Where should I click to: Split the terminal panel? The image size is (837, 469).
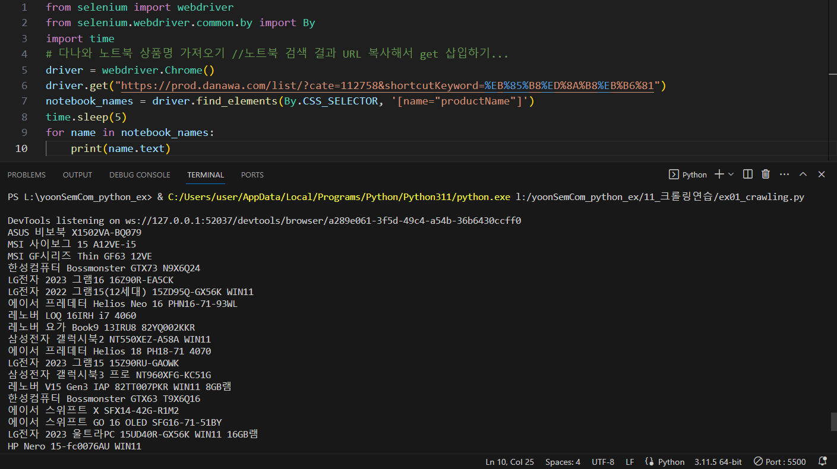pyautogui.click(x=748, y=174)
